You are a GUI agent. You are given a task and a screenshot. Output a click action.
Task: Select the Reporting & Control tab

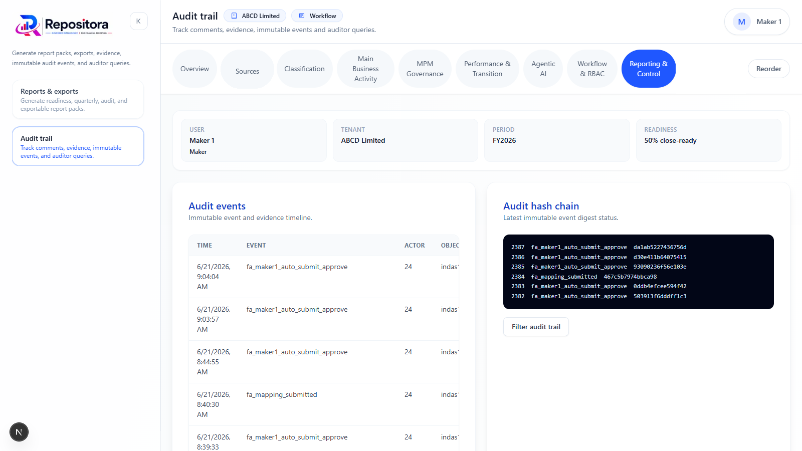point(649,69)
